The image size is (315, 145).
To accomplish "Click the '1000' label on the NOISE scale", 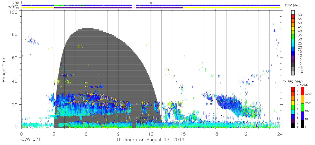I will [x=308, y=103].
